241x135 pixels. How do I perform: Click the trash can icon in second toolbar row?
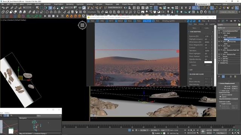(x=72, y=12)
